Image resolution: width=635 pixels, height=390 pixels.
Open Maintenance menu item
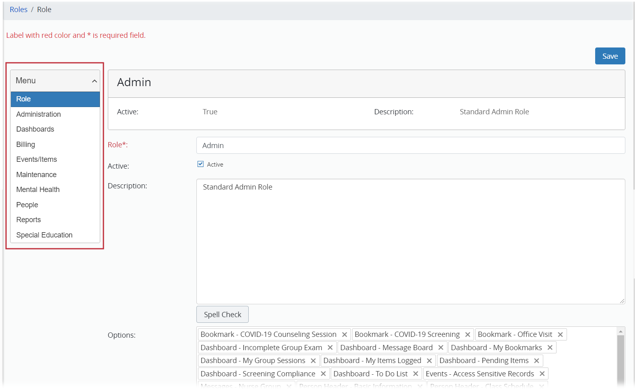coord(55,175)
